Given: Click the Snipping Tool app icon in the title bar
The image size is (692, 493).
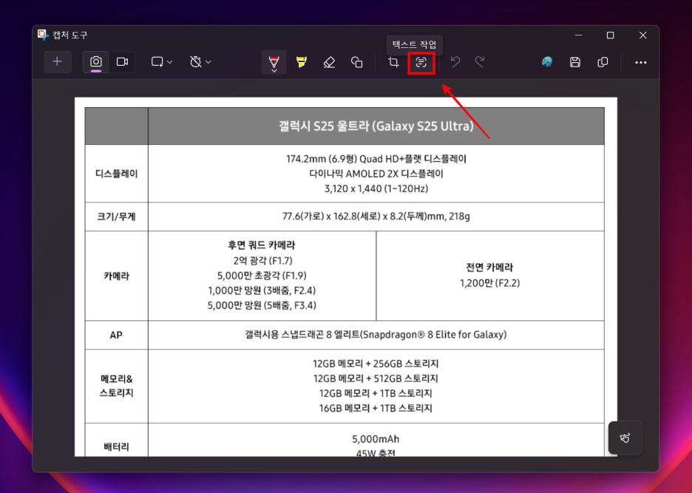Looking at the screenshot, I should (x=43, y=35).
